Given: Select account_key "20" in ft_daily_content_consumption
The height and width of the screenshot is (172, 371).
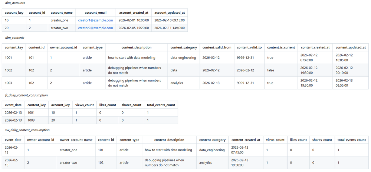Looking at the screenshot, I should tap(53, 120).
